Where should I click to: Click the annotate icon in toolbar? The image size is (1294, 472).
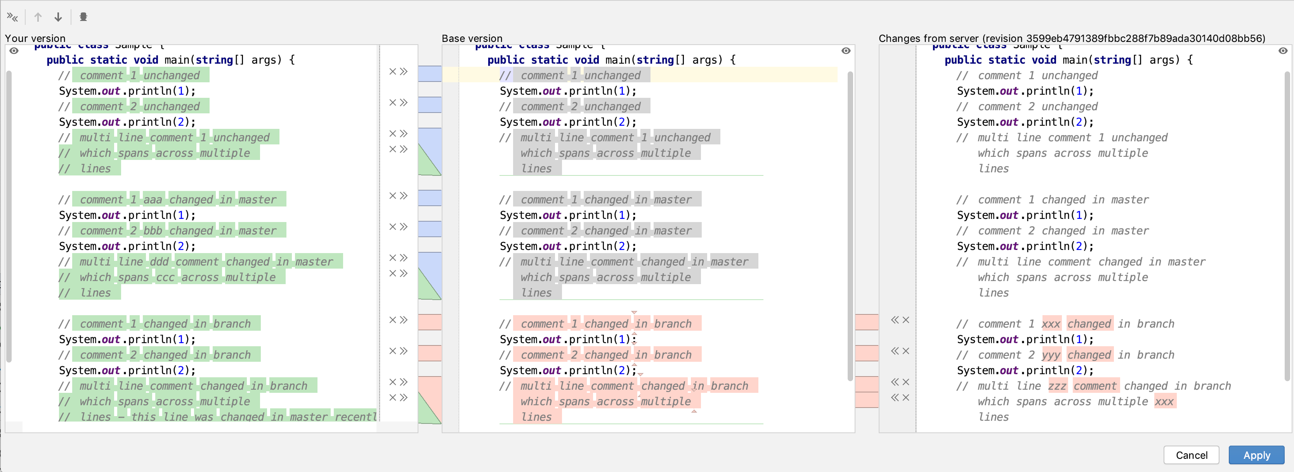click(x=83, y=17)
